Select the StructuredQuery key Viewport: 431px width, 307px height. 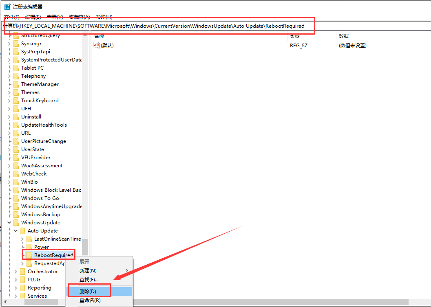pos(40,35)
